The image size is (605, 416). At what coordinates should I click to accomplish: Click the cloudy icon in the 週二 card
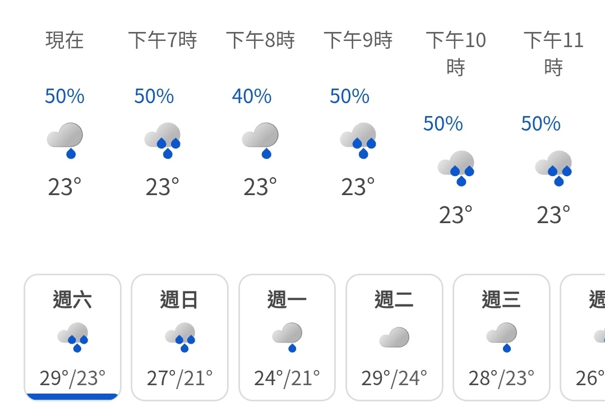pos(394,338)
